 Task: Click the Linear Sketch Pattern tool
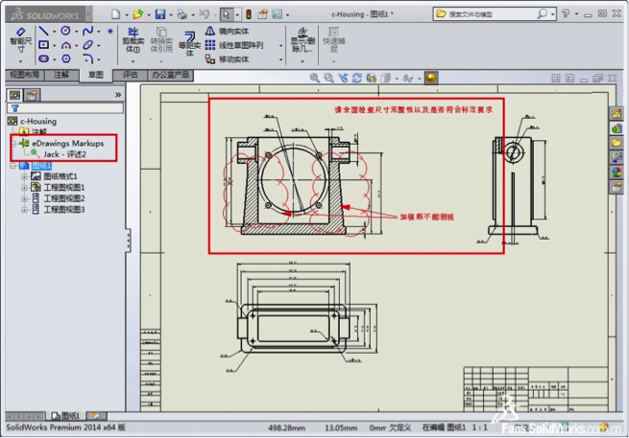(x=210, y=45)
